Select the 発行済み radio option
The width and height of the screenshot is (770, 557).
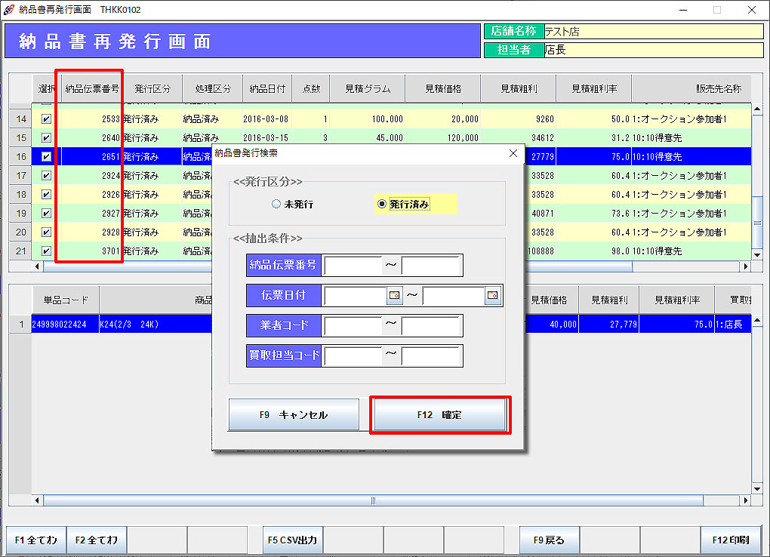pyautogui.click(x=381, y=204)
